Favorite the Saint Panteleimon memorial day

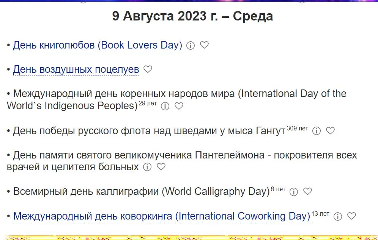point(161,167)
